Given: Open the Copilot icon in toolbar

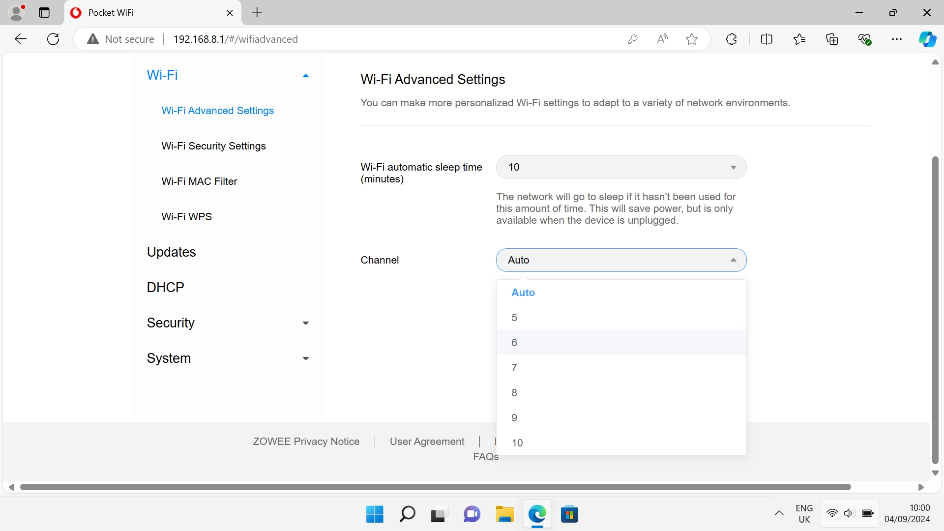Looking at the screenshot, I should click(x=927, y=39).
